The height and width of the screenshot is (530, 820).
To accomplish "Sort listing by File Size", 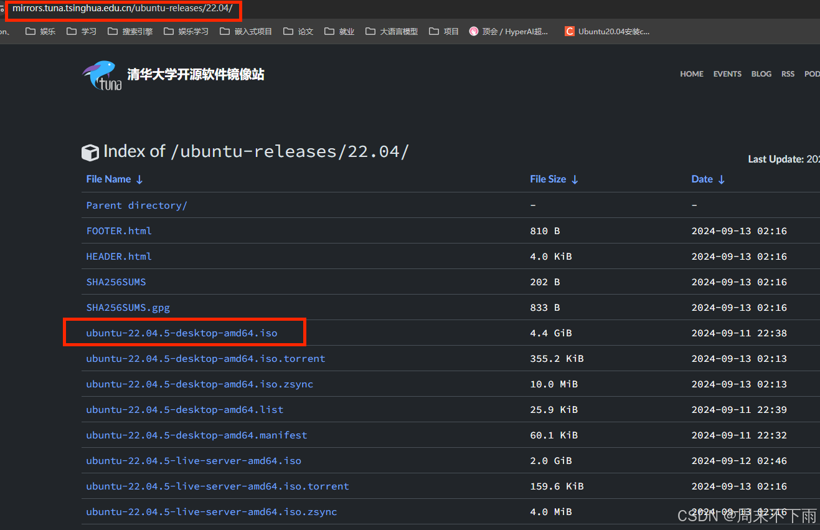I will pyautogui.click(x=554, y=179).
